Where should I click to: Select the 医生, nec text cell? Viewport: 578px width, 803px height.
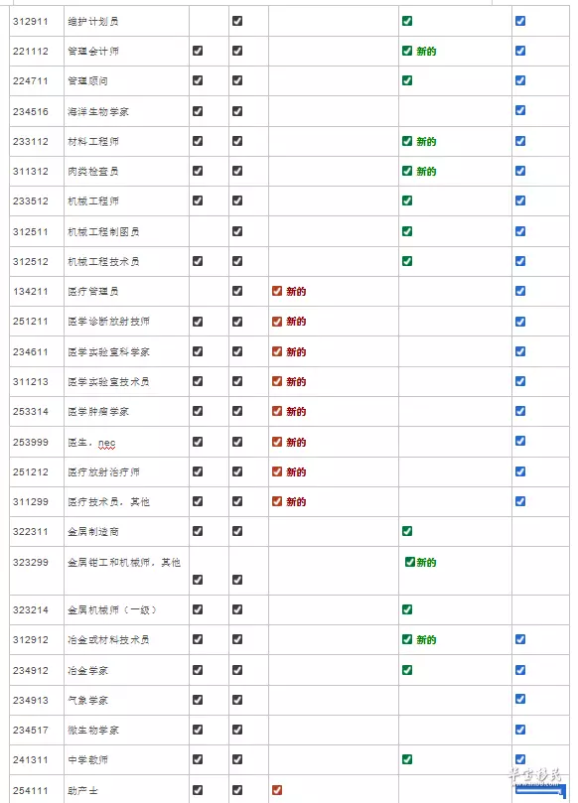click(126, 442)
